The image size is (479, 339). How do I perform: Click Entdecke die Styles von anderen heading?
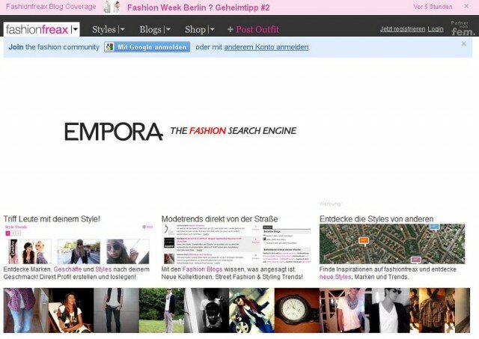coord(376,219)
